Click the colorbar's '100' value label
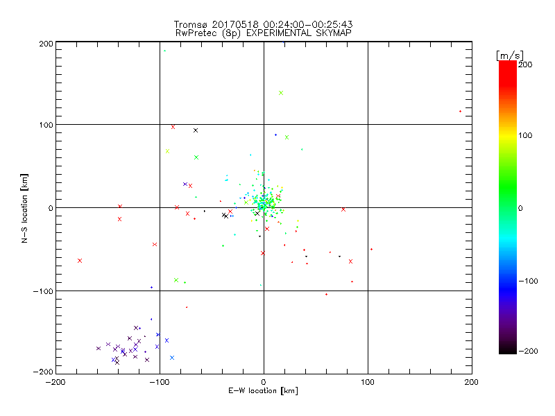This screenshot has height=416, width=555. [x=525, y=135]
